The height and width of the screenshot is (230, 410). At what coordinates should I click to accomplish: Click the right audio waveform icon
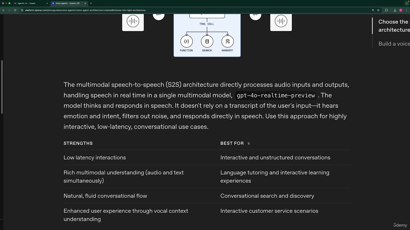[281, 22]
